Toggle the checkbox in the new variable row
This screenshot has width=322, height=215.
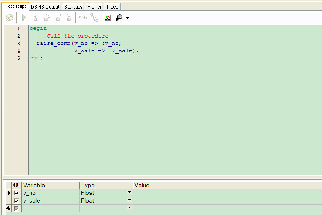[x=16, y=209]
